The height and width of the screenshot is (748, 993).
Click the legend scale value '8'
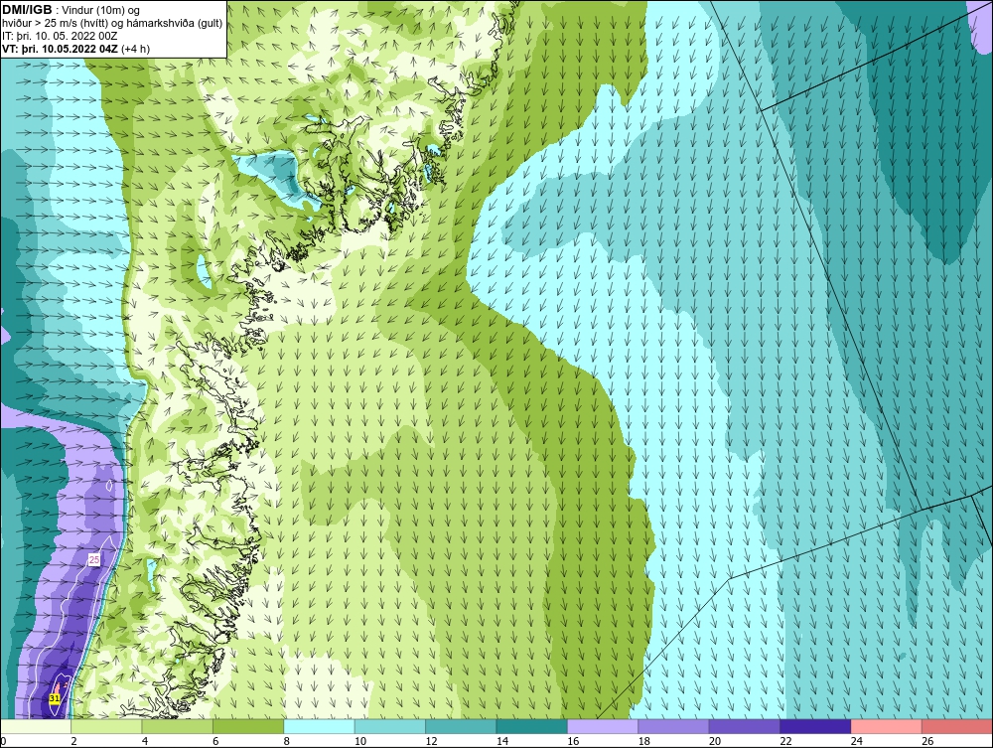click(x=286, y=741)
